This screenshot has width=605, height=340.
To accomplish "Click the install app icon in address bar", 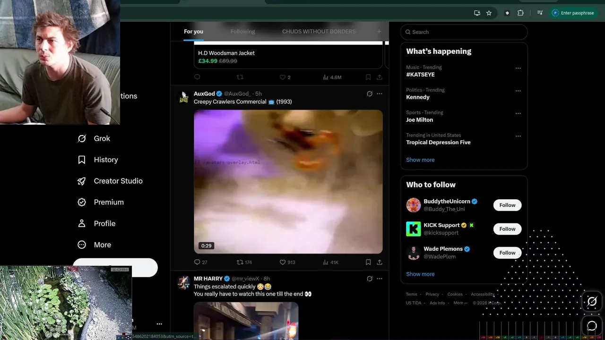I will click(477, 13).
